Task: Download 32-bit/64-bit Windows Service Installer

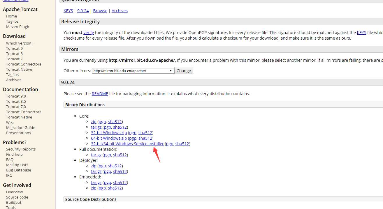Action: [x=127, y=144]
